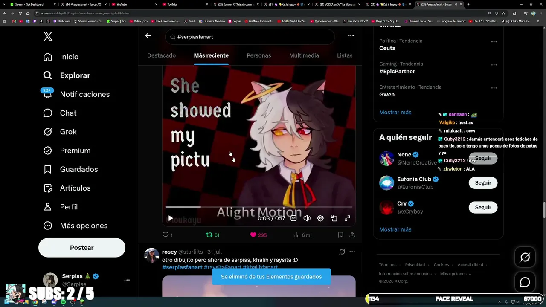Open Spotify from the Windows taskbar

pyautogui.click(x=63, y=302)
